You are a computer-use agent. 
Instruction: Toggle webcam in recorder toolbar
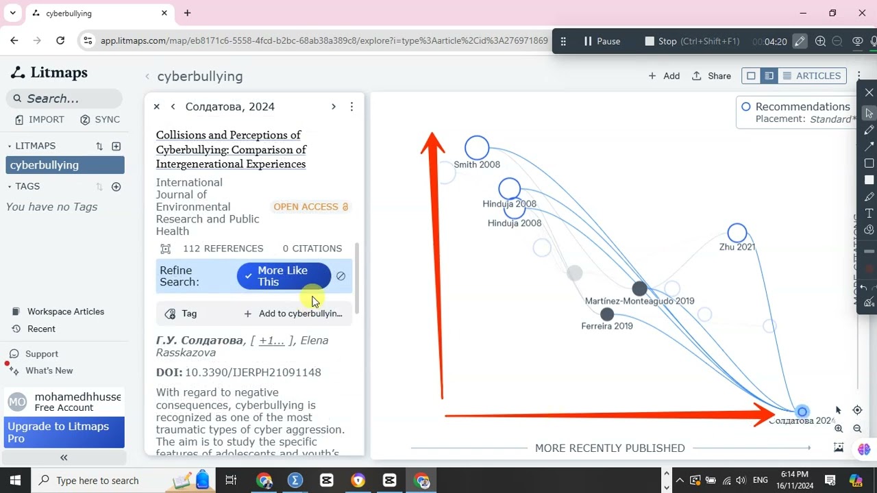tap(857, 41)
